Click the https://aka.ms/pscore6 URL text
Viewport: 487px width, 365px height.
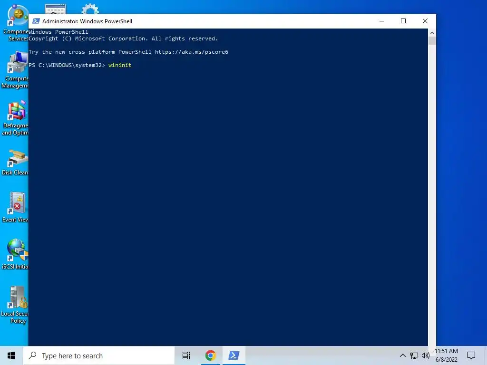point(192,52)
